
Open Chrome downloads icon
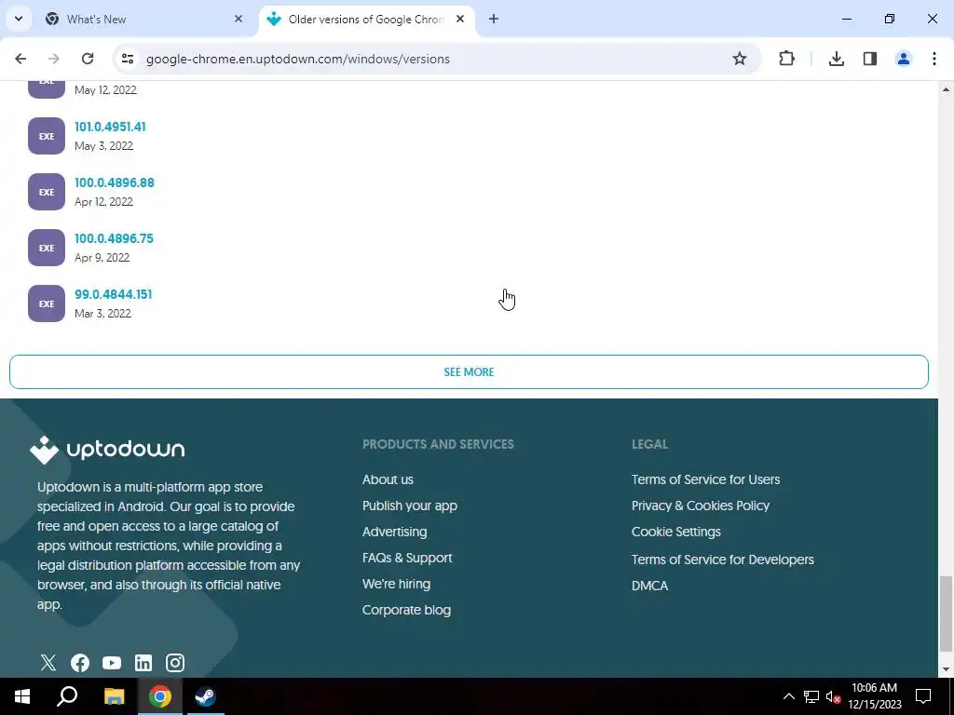837,59
